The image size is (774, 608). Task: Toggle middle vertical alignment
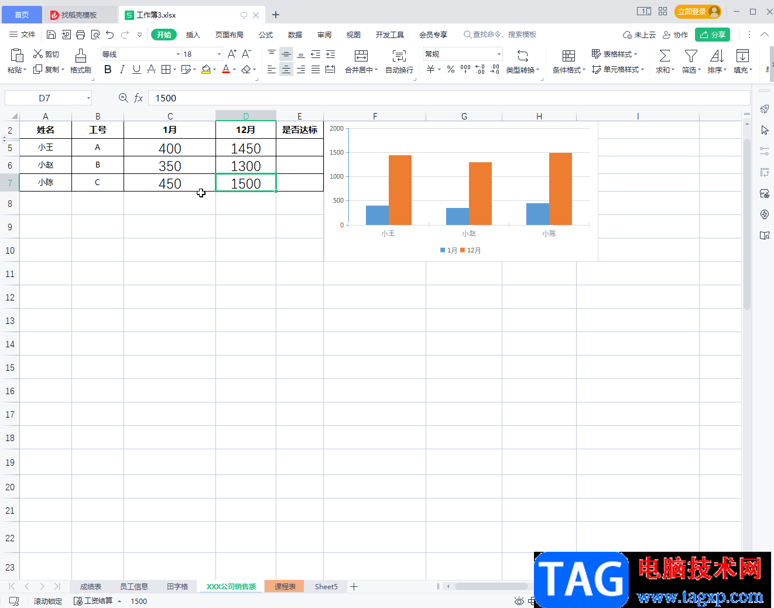[x=286, y=54]
